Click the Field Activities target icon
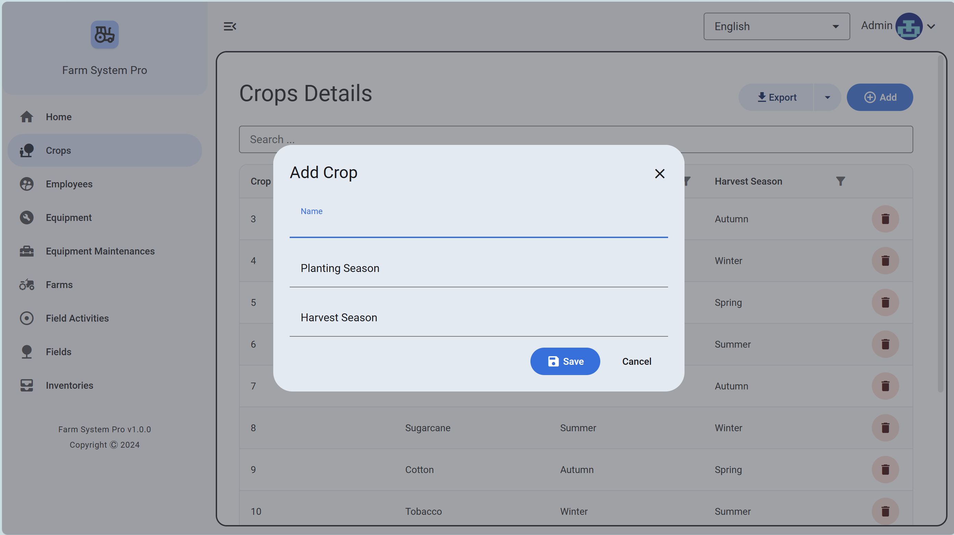The image size is (954, 535). pos(27,318)
